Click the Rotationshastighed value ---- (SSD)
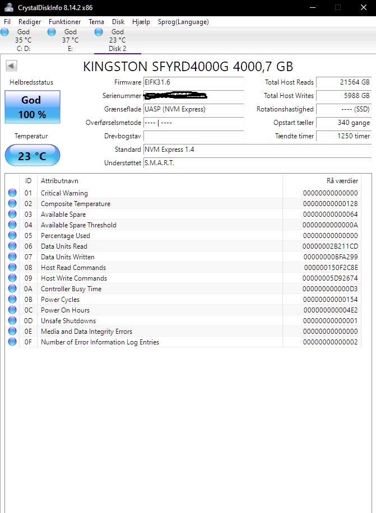The height and width of the screenshot is (513, 376). [344, 109]
